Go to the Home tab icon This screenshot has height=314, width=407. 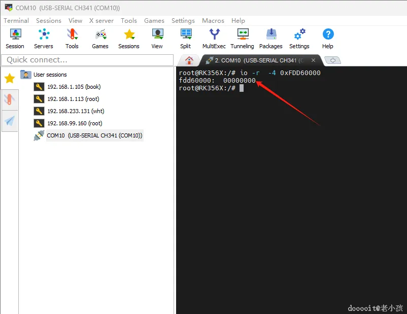189,60
